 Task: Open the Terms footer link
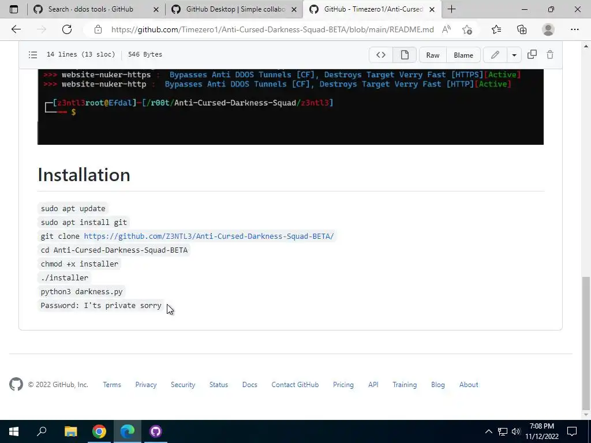coord(112,385)
